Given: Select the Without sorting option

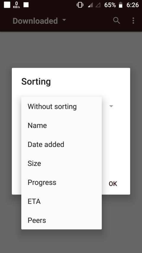Looking at the screenshot, I should tap(61, 106).
